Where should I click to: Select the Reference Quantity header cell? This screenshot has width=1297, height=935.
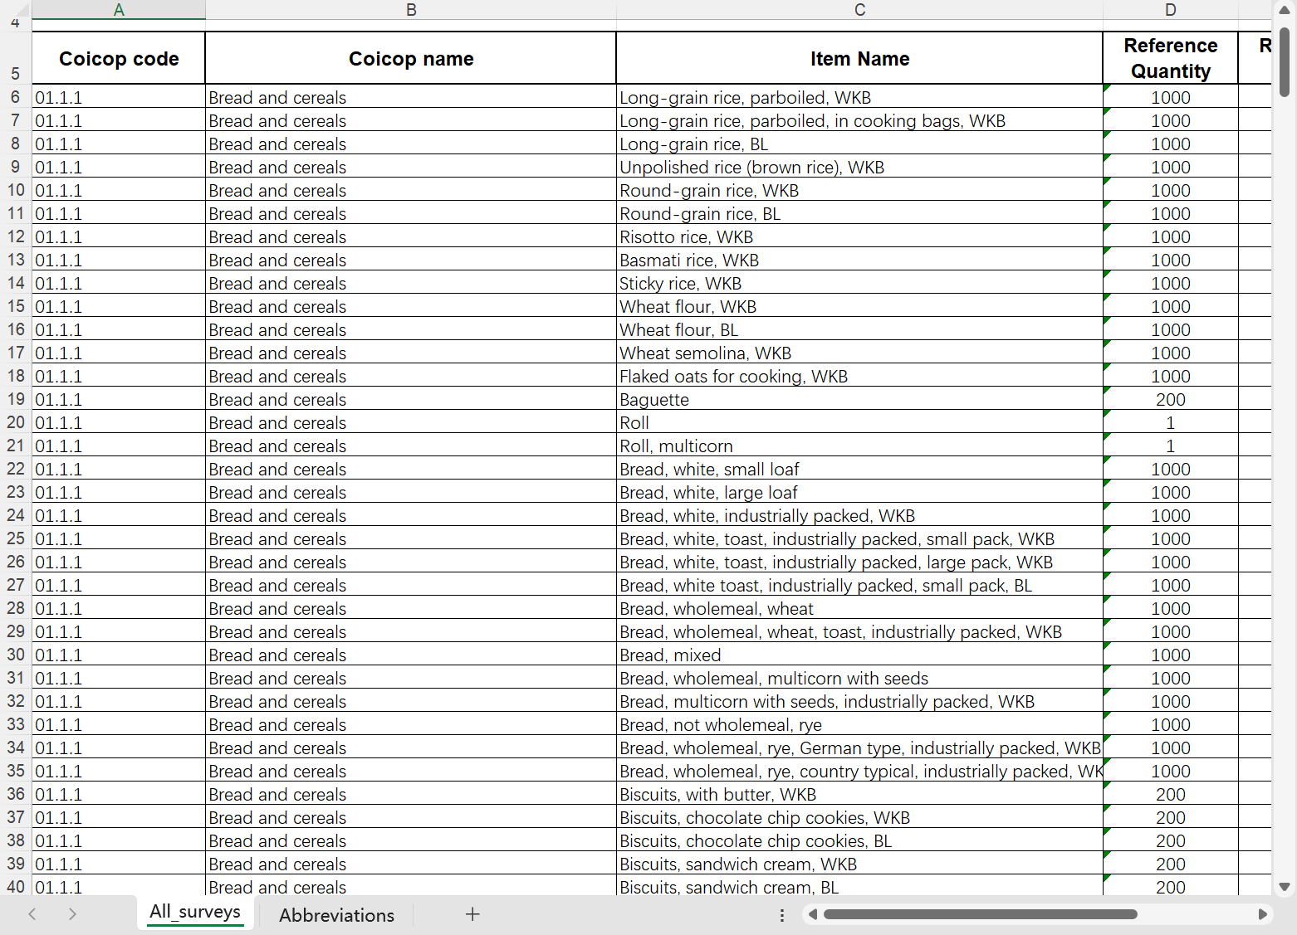pyautogui.click(x=1171, y=58)
